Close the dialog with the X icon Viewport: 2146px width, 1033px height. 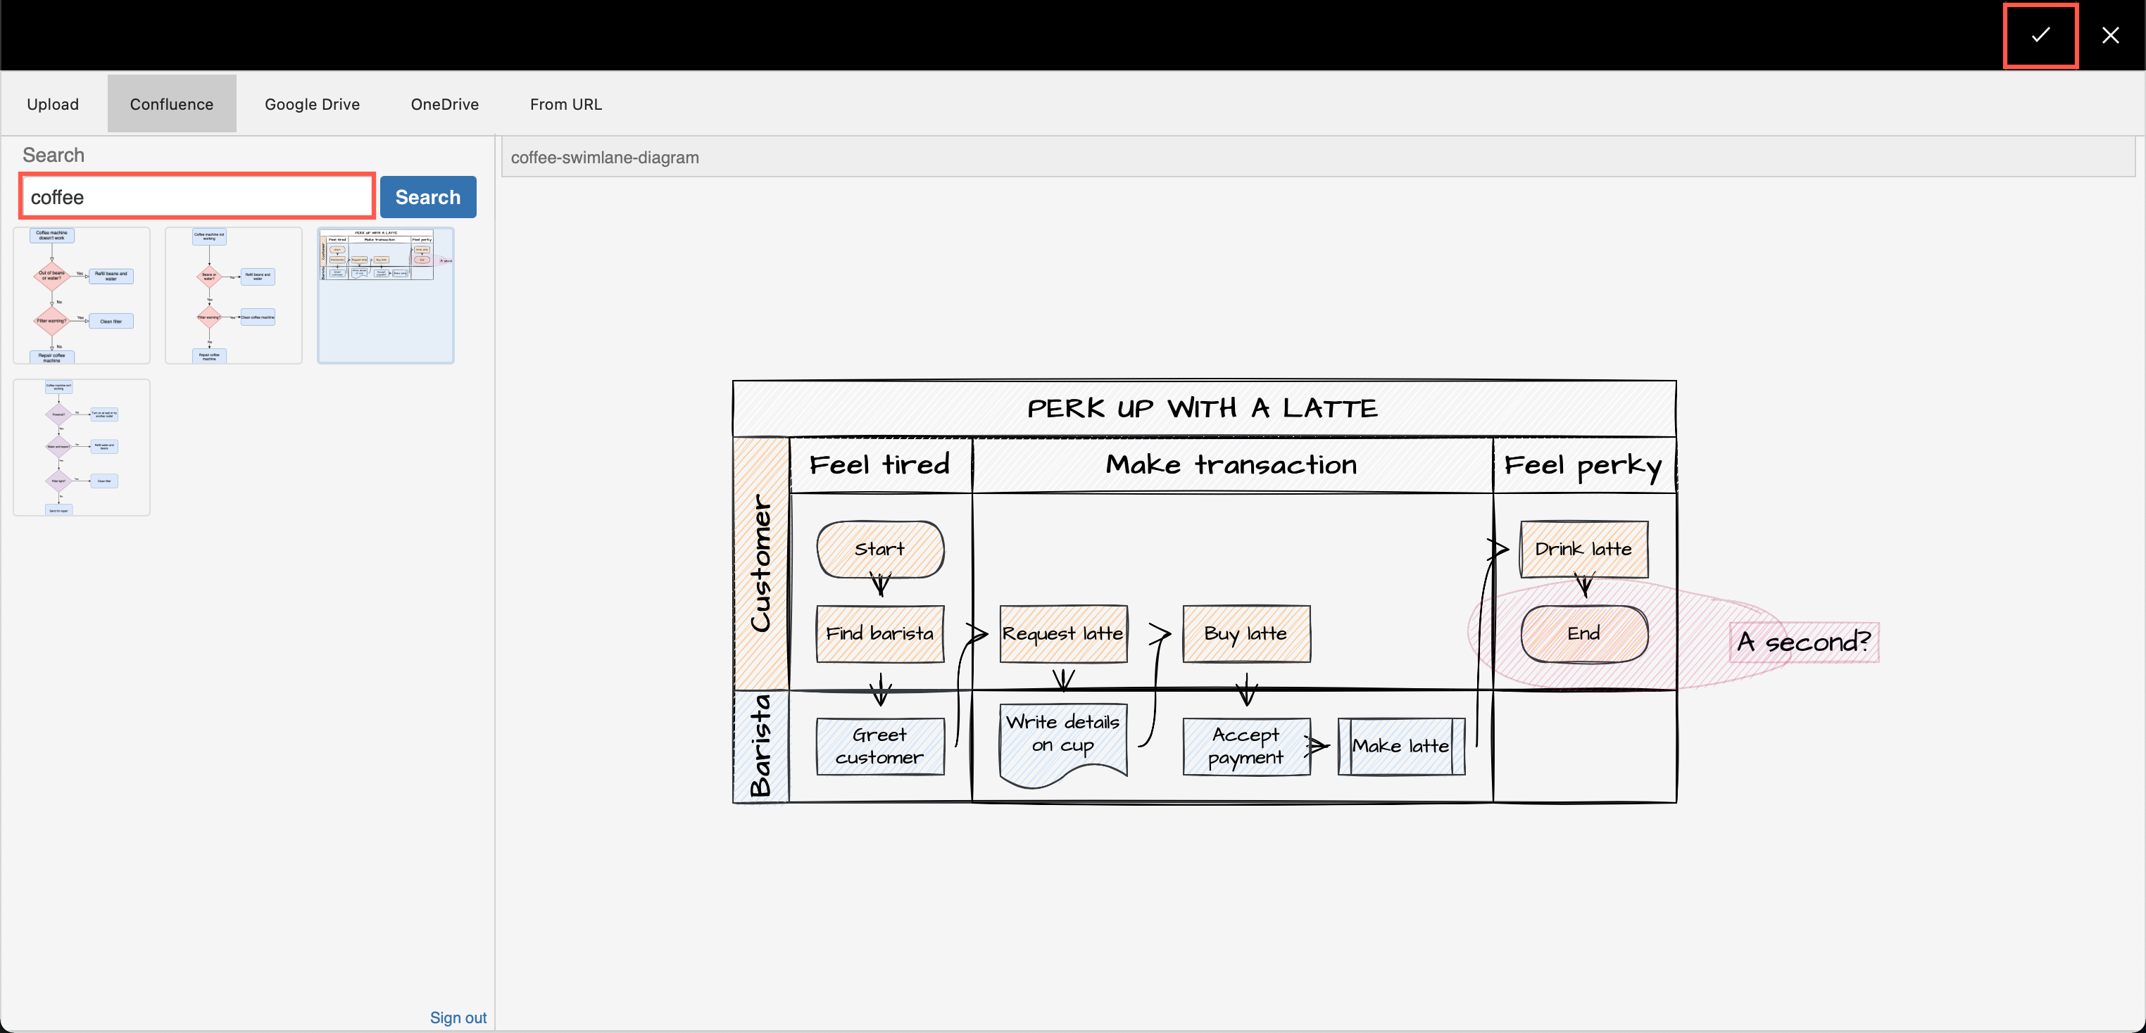click(2110, 35)
